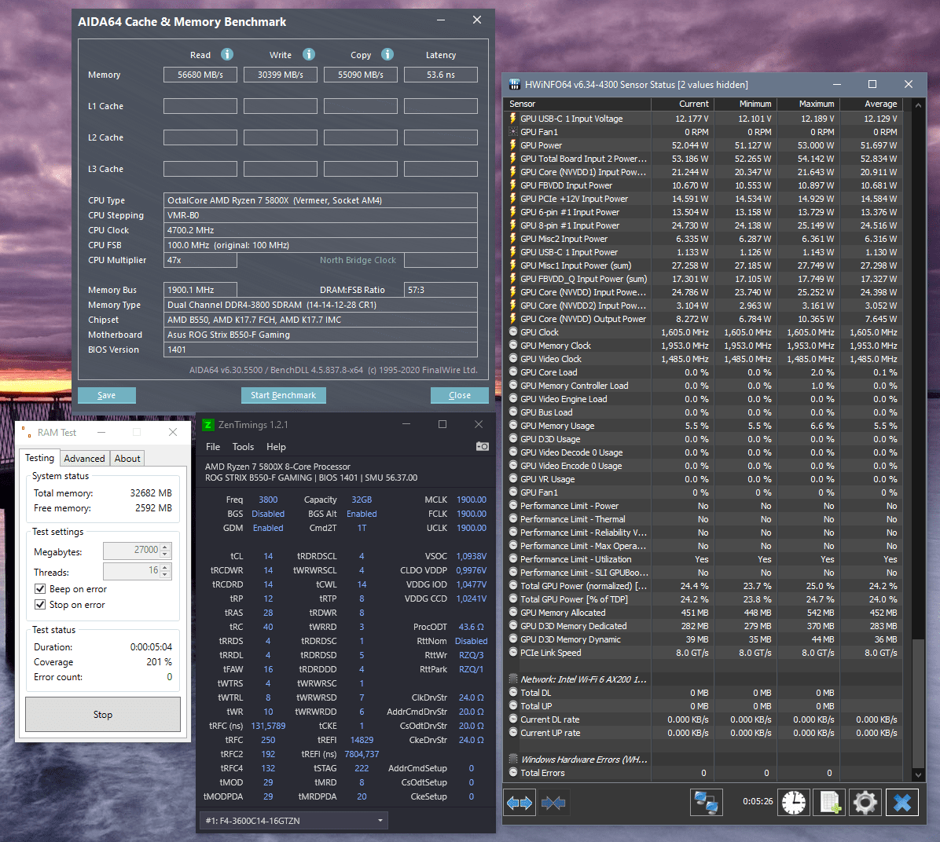The height and width of the screenshot is (842, 940).
Task: Click the GPU Clock row sensor icon
Action: coord(513,332)
